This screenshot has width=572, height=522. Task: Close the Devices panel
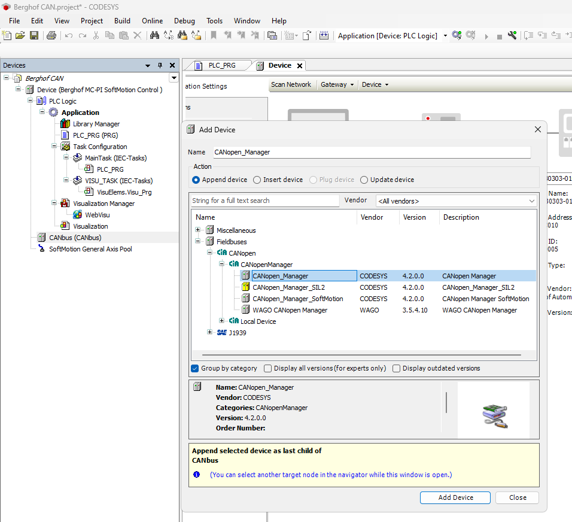click(x=172, y=65)
